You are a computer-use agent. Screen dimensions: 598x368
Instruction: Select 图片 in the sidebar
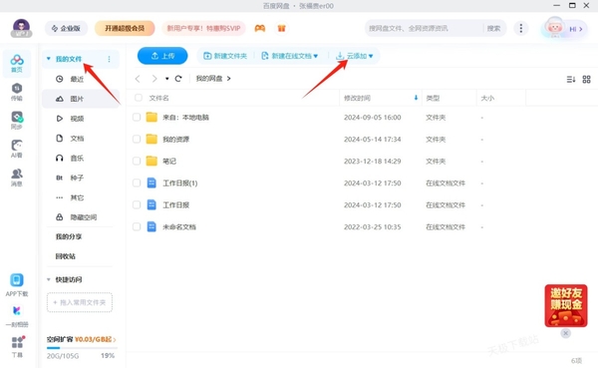[81, 99]
